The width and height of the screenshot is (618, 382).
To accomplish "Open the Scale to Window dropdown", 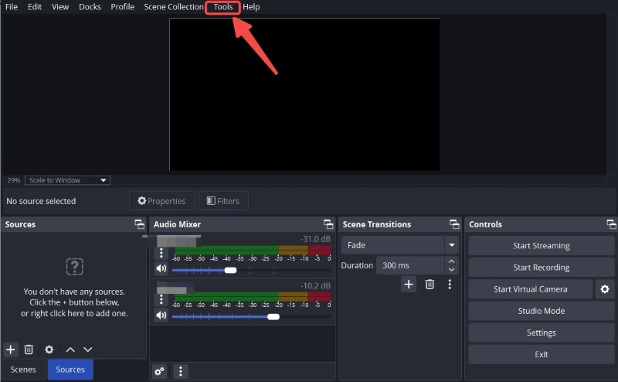I will pos(67,180).
